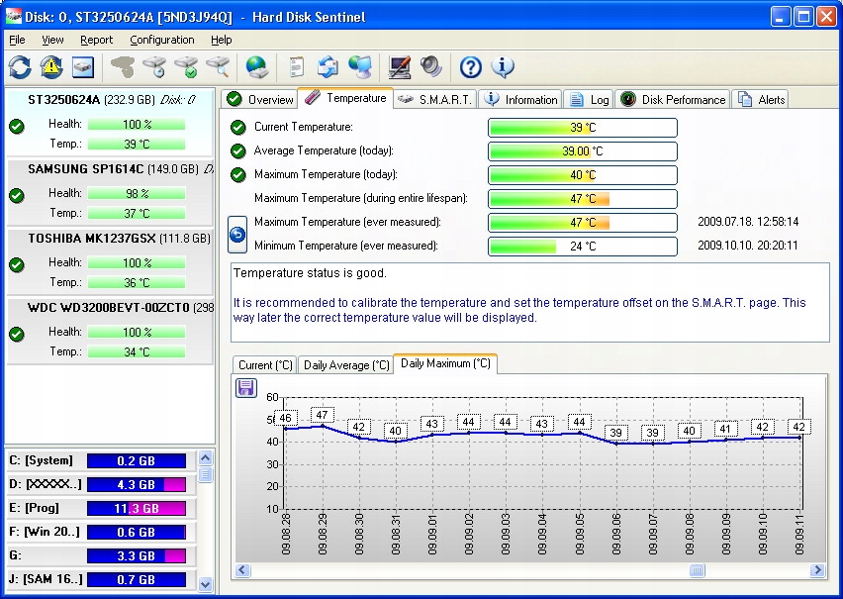Click the blue refresh arrows toolbar icon
Screen dimensions: 843x599
[20, 66]
